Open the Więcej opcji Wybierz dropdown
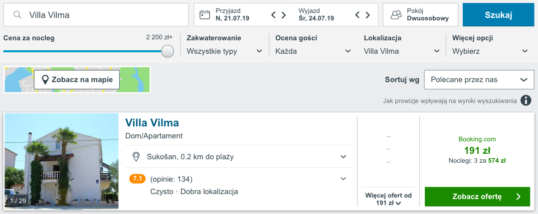This screenshot has height=214, width=538. [x=490, y=51]
